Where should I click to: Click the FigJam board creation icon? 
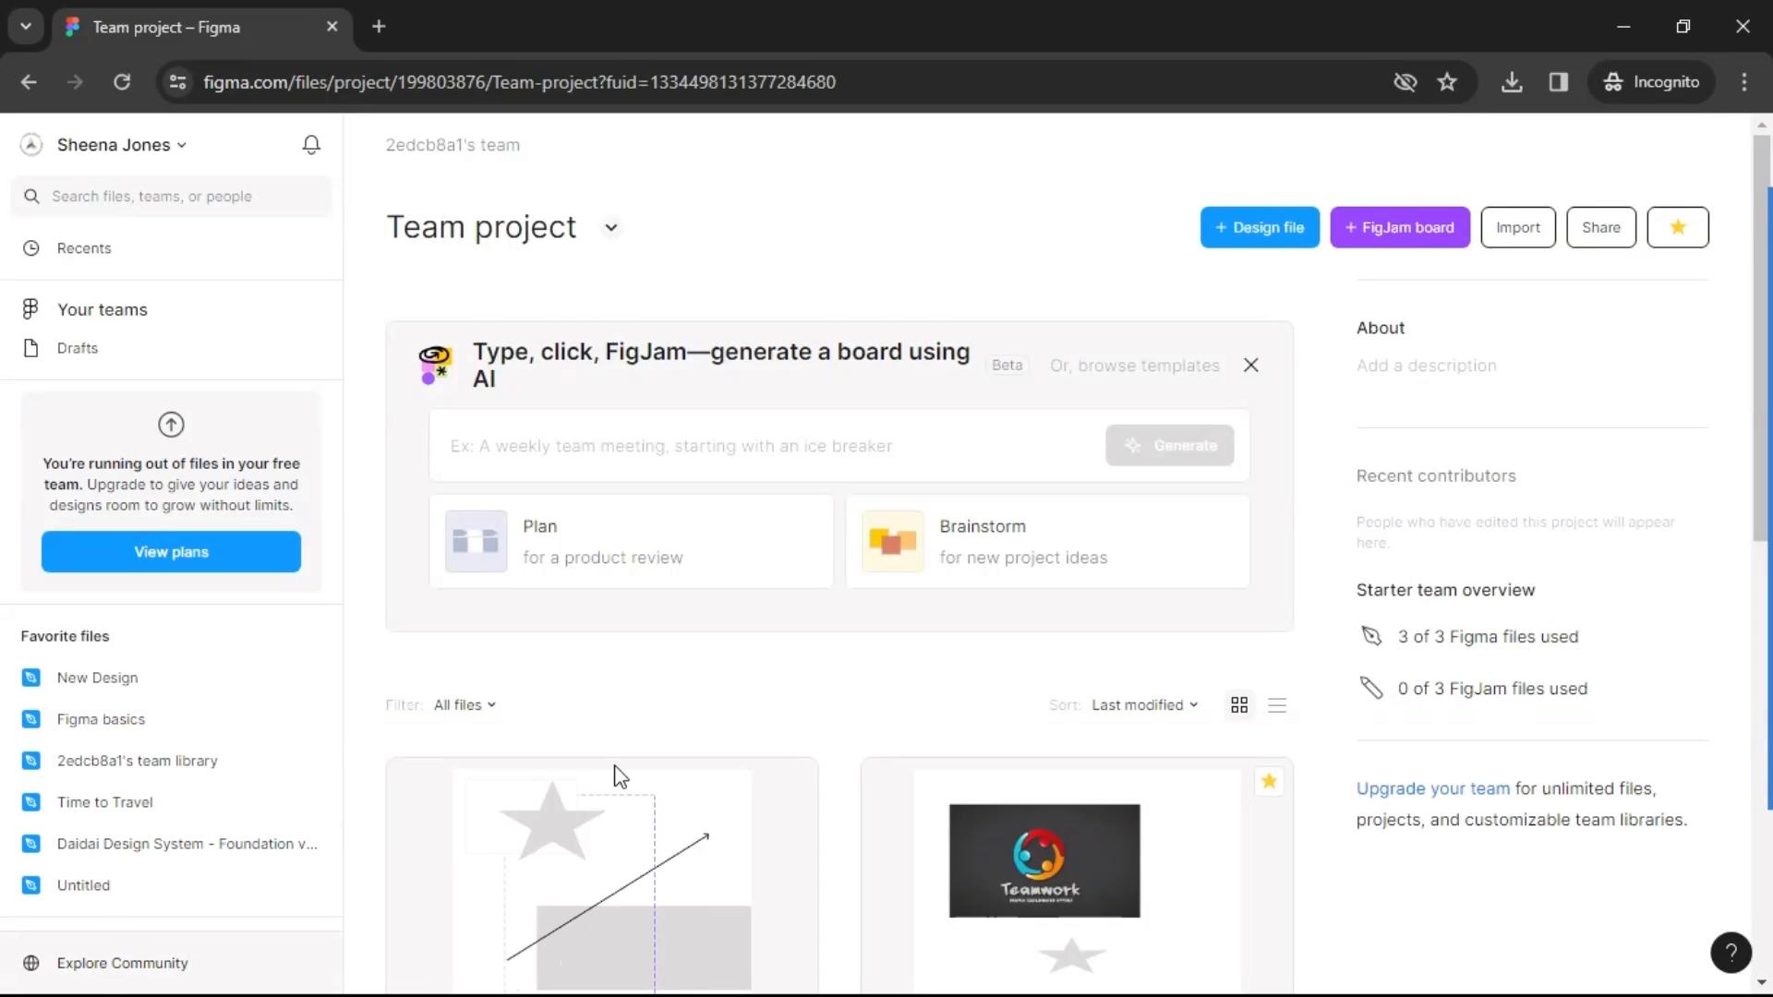pos(1348,228)
